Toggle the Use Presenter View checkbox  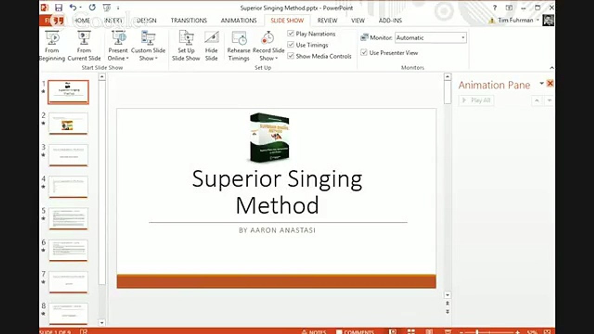click(x=364, y=52)
